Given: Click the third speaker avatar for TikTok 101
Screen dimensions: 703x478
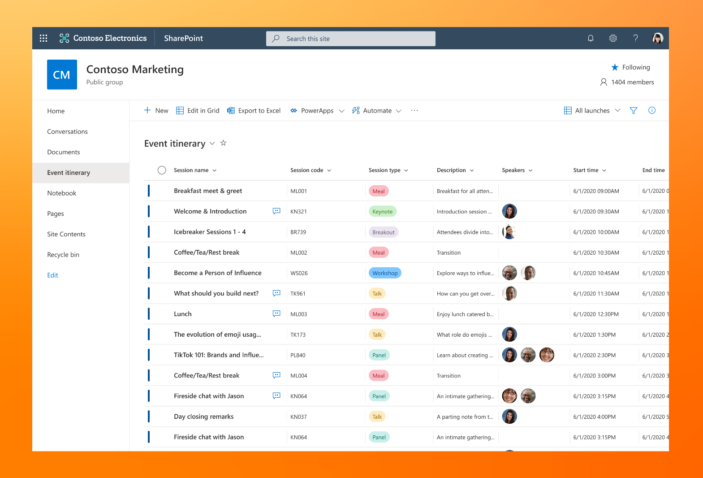Looking at the screenshot, I should pos(547,355).
